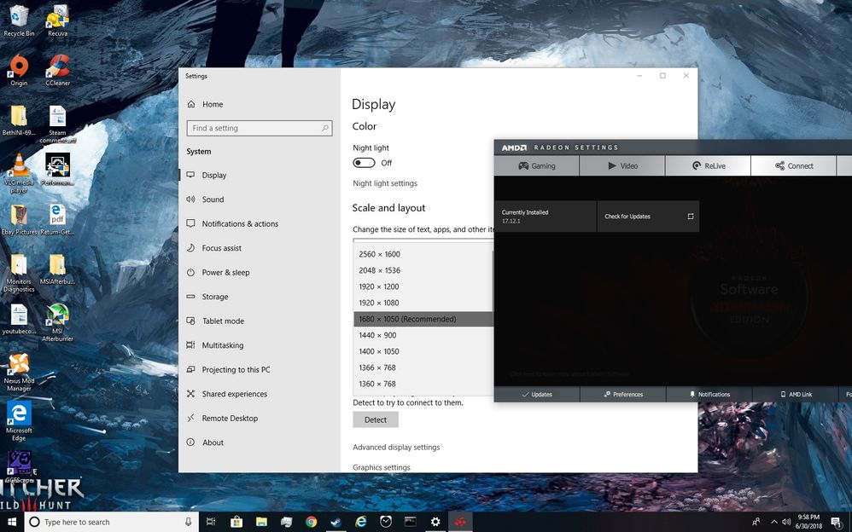Screen dimensions: 852x532
Task: Open Microsoft Store from the taskbar
Action: 236,522
